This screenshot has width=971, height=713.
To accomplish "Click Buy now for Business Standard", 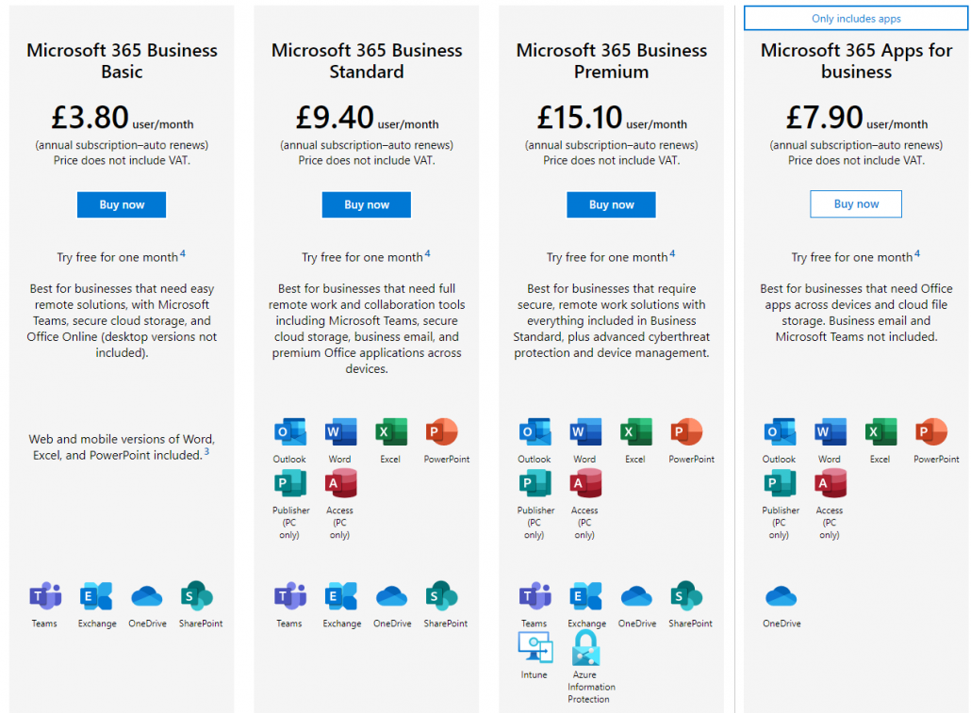I will pos(366,204).
